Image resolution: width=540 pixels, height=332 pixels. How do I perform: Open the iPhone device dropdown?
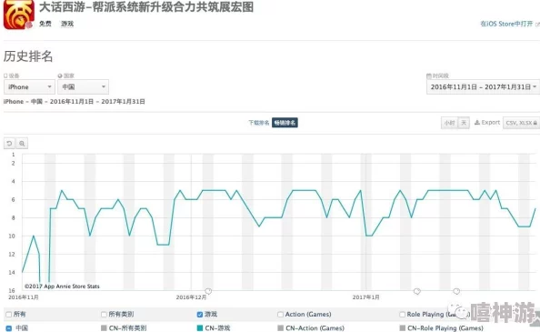pyautogui.click(x=30, y=86)
